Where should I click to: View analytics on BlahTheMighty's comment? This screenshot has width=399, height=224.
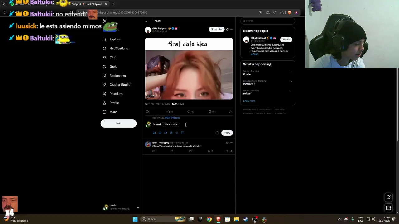point(210,151)
